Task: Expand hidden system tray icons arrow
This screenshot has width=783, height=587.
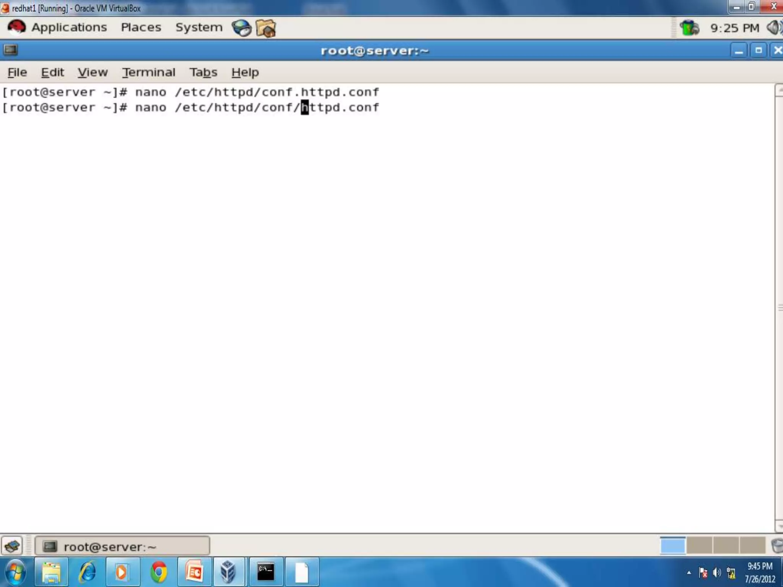Action: [689, 572]
